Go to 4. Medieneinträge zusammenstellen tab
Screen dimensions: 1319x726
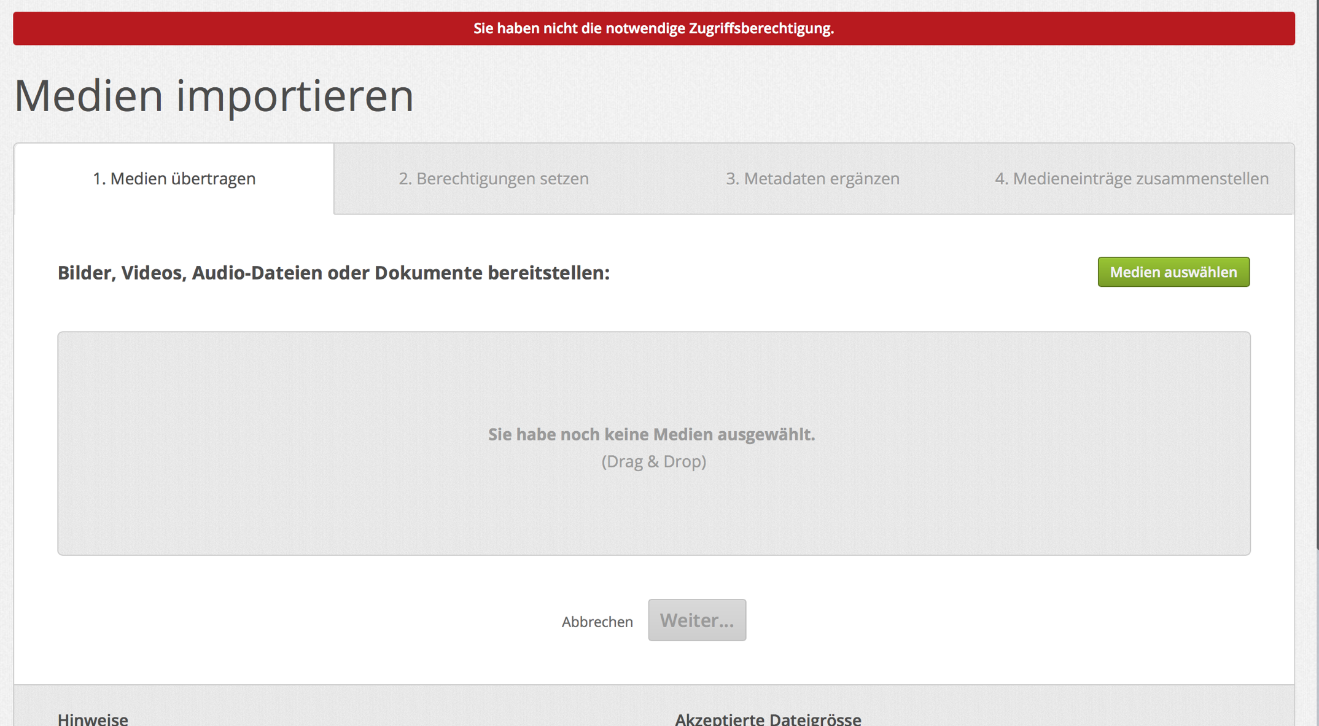click(x=1131, y=179)
